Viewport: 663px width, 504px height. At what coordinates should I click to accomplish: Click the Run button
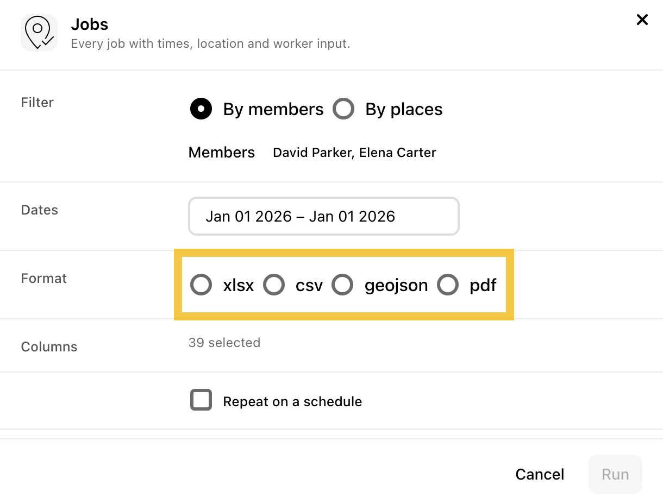[615, 474]
